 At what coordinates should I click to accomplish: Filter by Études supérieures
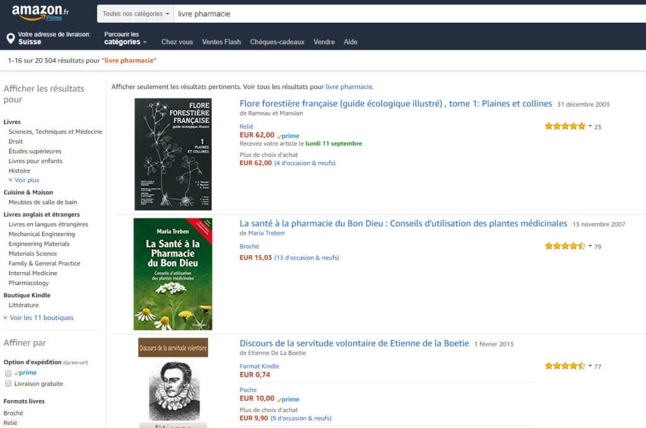[35, 152]
